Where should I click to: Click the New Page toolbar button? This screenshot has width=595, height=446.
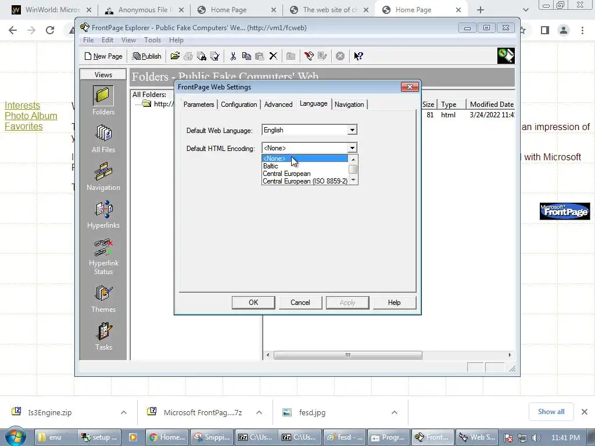103,56
